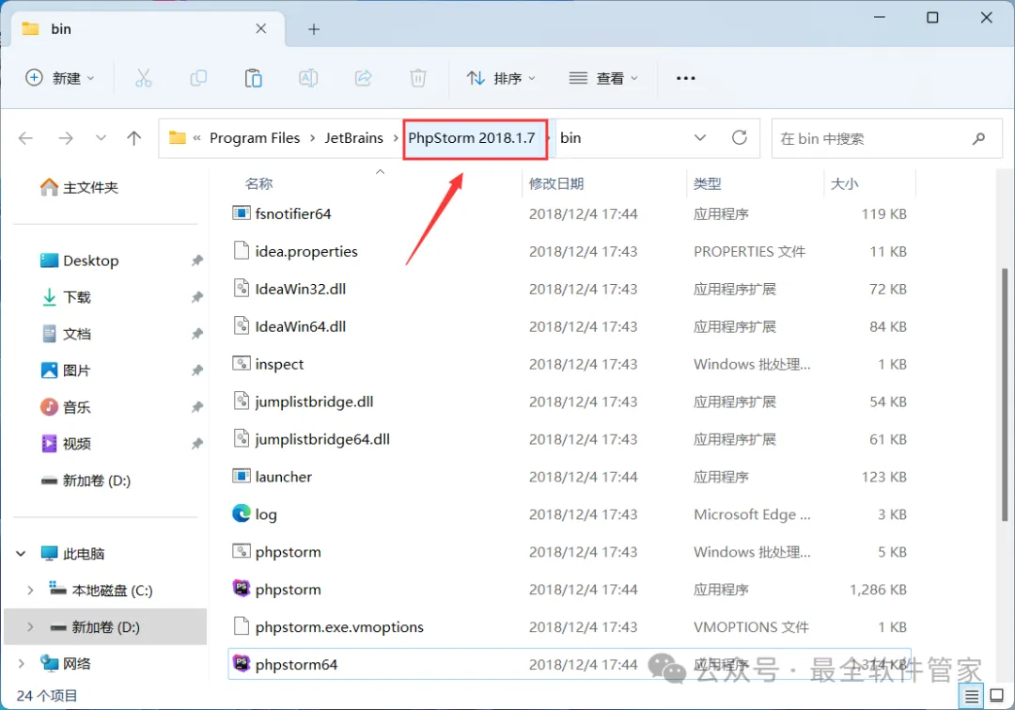Click the bin breadcrumb segment
Screen dimensions: 1015x710
pyautogui.click(x=570, y=138)
